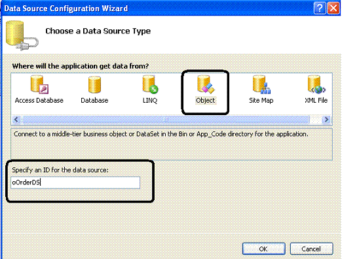
Task: Dismiss the wizard with Cancel
Action: [312, 249]
